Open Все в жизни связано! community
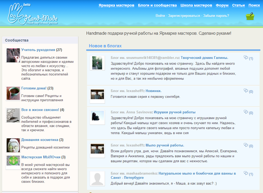 [x=40, y=110]
